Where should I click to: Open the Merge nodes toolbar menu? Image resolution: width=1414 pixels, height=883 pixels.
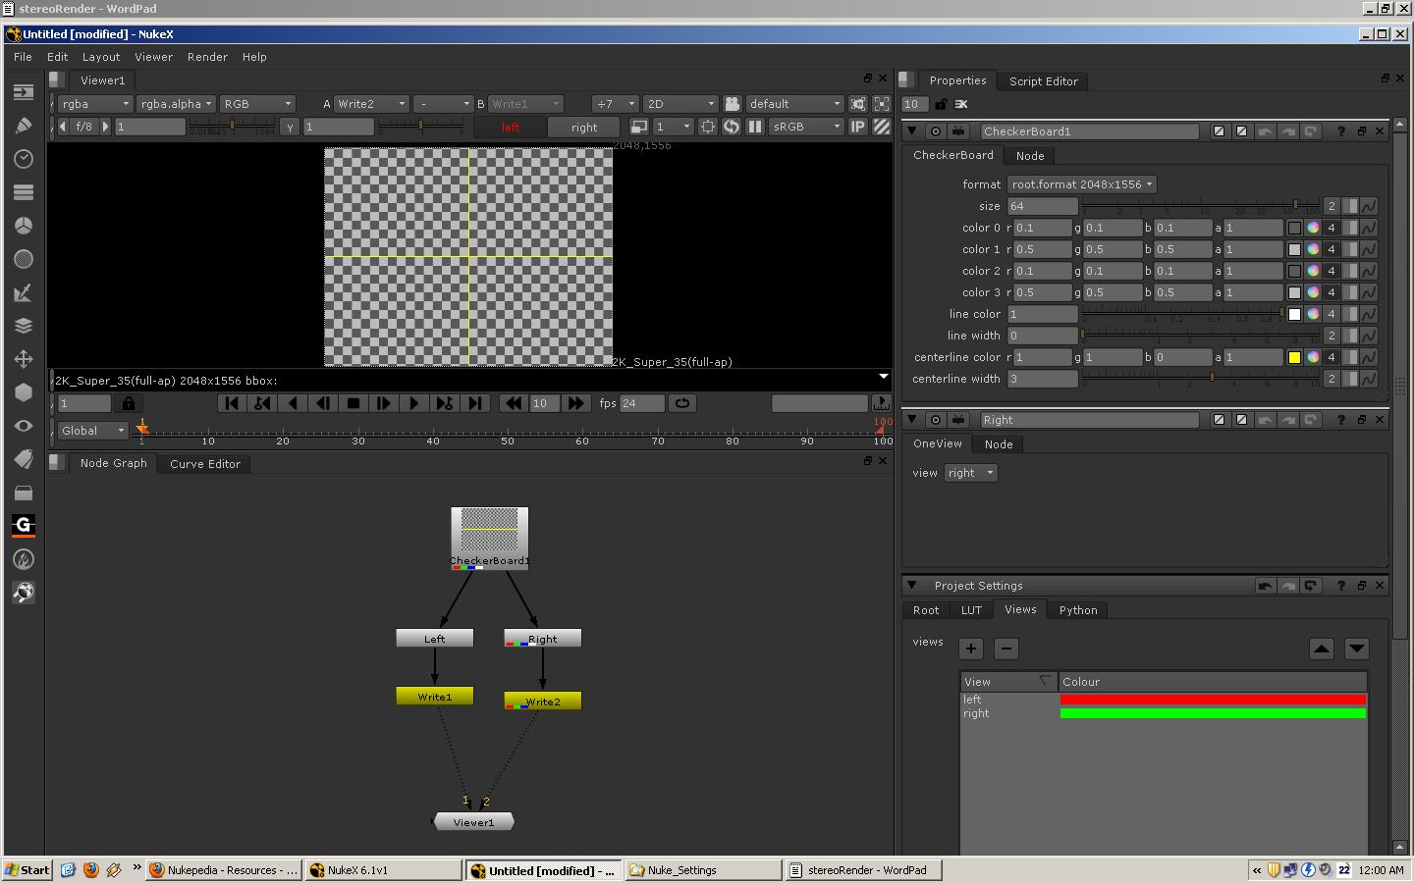coord(24,326)
